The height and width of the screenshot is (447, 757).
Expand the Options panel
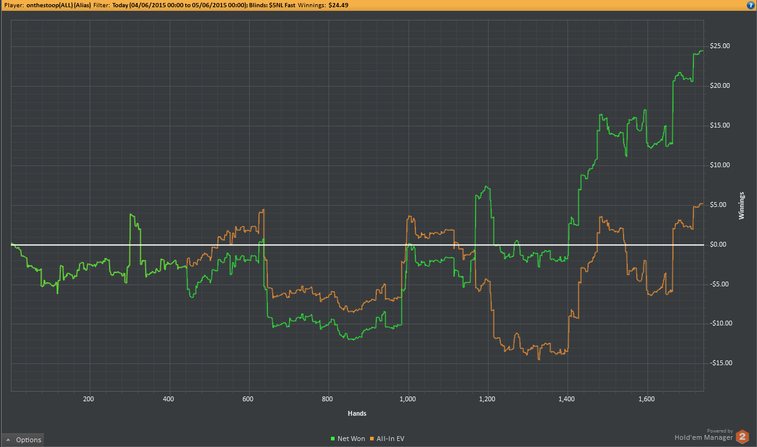pyautogui.click(x=23, y=440)
